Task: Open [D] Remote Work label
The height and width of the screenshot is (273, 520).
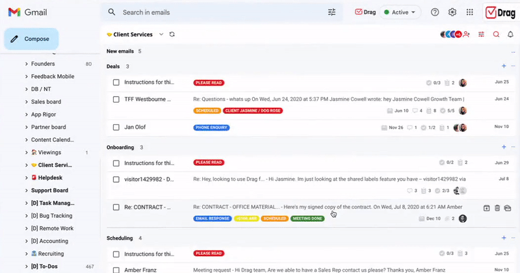Action: [x=52, y=228]
